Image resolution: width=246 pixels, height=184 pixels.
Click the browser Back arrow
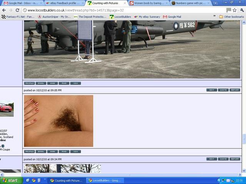tap(4, 10)
